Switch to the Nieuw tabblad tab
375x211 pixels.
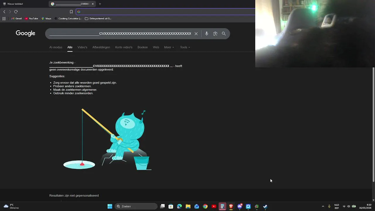point(23,4)
